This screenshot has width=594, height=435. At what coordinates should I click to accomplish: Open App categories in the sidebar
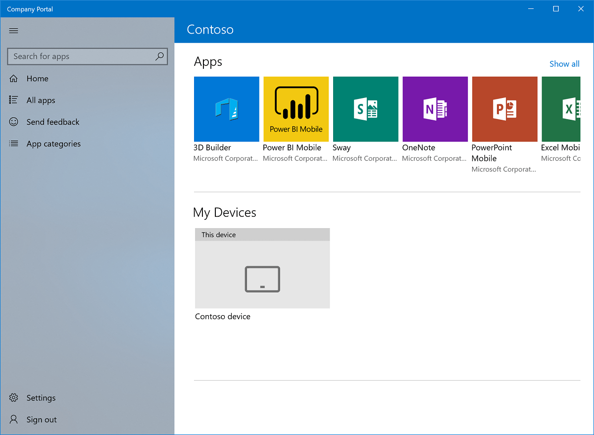pyautogui.click(x=87, y=144)
